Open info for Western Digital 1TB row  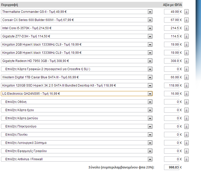click(186, 77)
